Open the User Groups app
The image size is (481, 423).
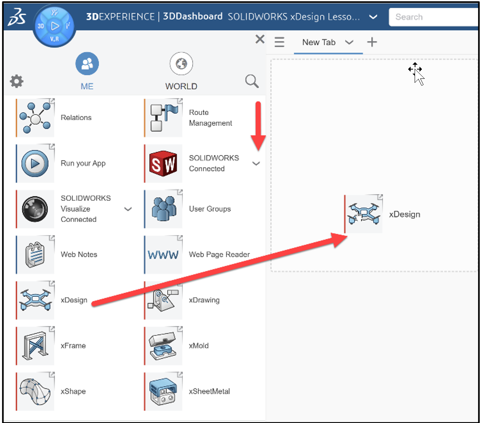pos(163,209)
